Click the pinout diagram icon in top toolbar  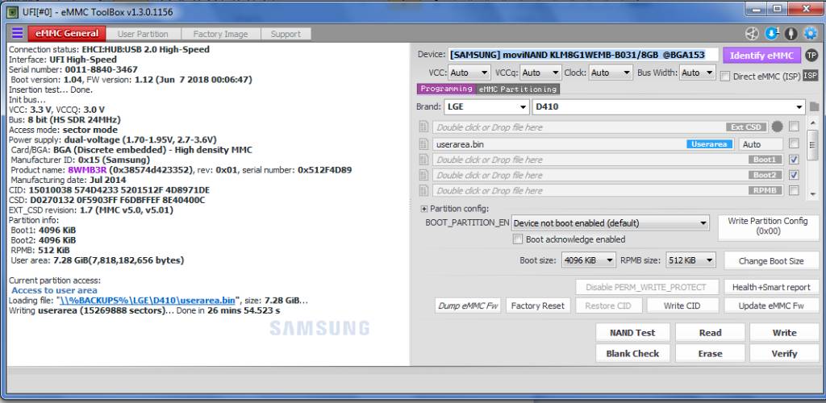pos(752,34)
